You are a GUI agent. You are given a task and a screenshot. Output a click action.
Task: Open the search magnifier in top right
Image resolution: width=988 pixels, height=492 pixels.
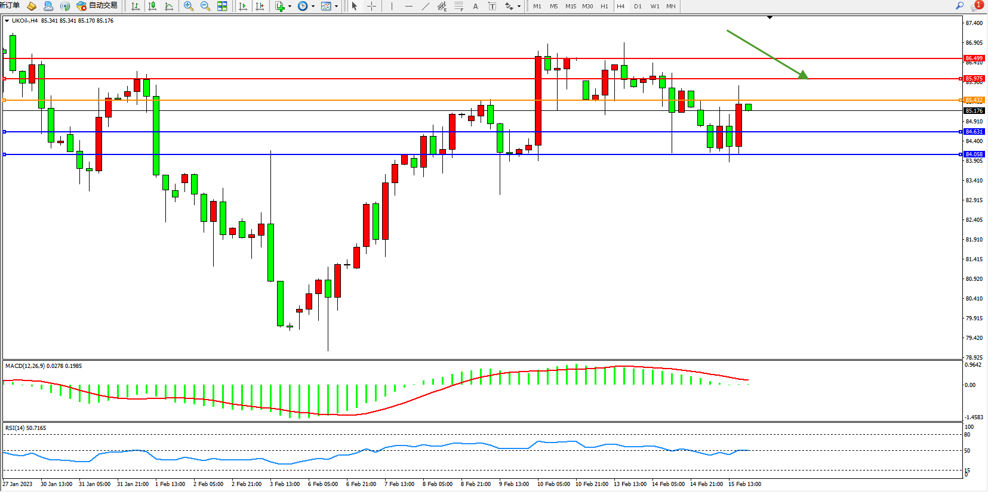[959, 6]
